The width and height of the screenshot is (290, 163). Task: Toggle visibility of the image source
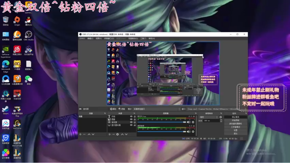(131, 120)
